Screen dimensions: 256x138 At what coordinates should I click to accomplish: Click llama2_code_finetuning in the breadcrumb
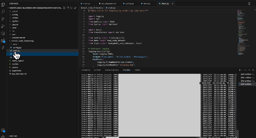tap(92, 8)
